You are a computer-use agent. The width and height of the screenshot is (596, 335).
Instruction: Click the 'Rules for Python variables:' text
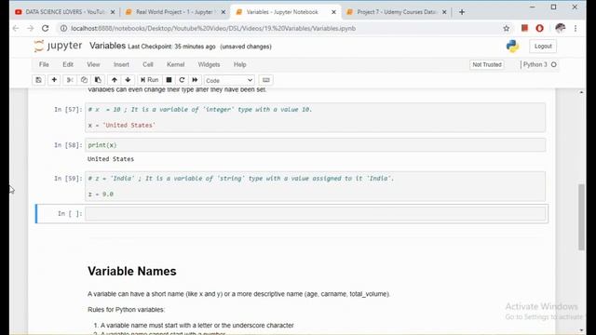pos(127,310)
